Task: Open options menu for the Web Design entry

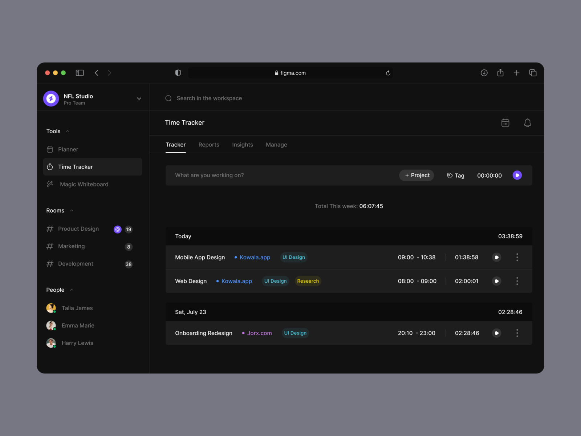Action: [x=517, y=281]
